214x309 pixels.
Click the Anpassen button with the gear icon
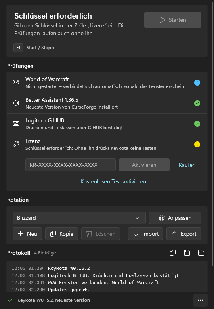click(175, 218)
